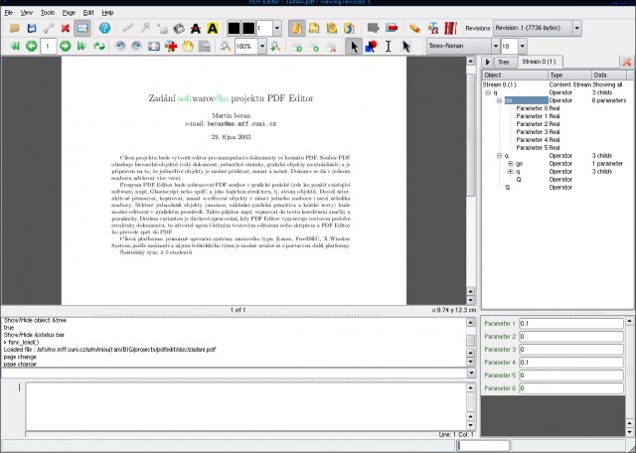
Task: Go to next page green arrow
Action: pos(66,47)
